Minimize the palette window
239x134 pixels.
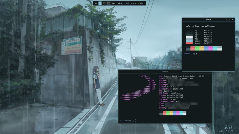coord(226,19)
